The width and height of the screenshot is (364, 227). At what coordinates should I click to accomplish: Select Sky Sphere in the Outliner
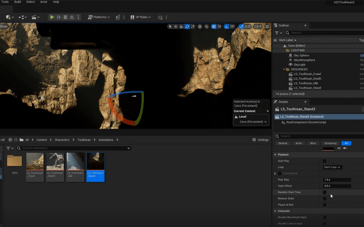coord(301,55)
